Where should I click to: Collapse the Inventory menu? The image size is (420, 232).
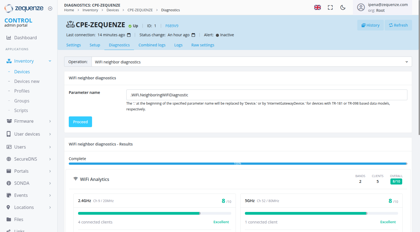[x=50, y=61]
